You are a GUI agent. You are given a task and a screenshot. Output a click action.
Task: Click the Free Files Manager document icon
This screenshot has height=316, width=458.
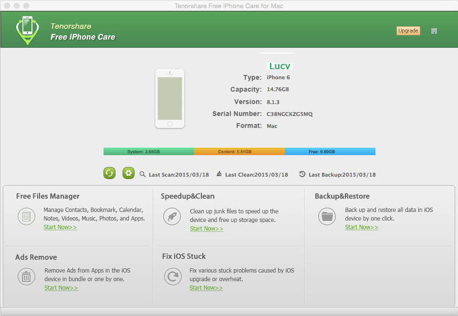coord(26,216)
